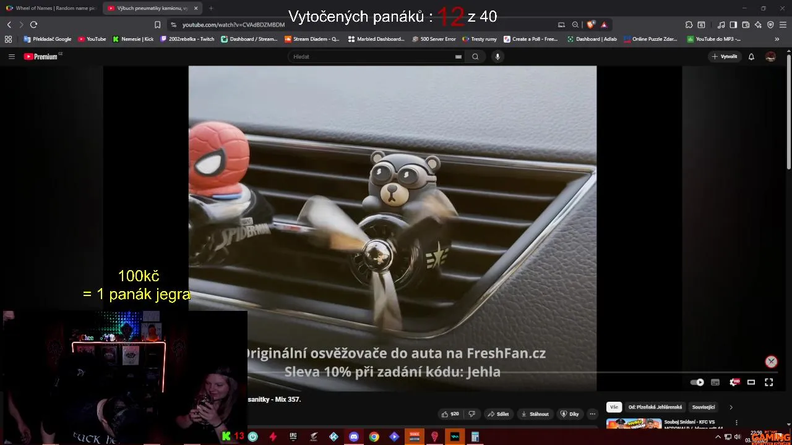Toggle the browser sidebar panel icon

pos(733,25)
